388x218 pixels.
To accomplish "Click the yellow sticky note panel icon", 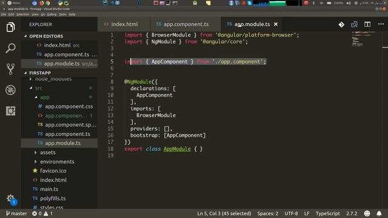I will 209,3.
